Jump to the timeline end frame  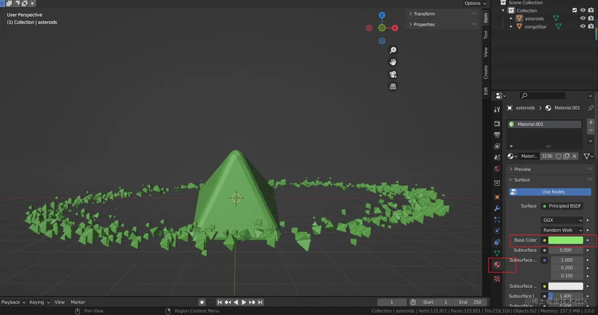coord(260,302)
